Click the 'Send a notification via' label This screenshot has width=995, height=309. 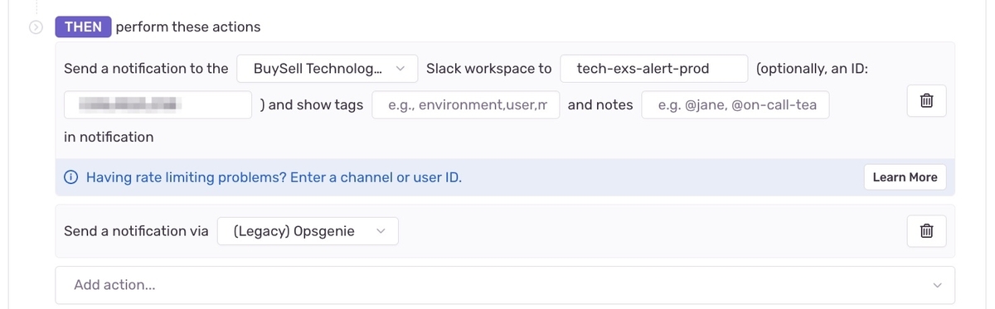click(136, 231)
